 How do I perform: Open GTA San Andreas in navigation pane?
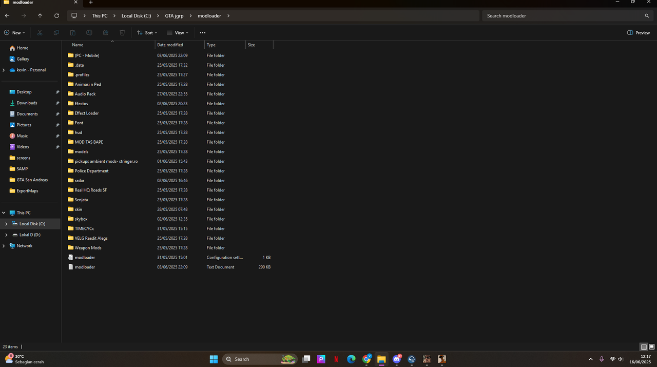coord(31,180)
